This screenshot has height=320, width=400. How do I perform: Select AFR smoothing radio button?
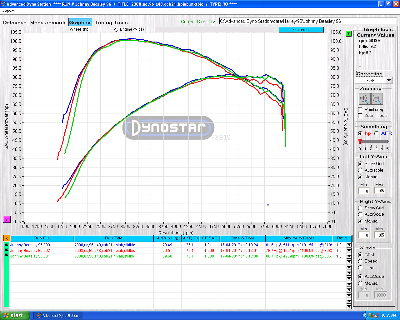pyautogui.click(x=377, y=133)
